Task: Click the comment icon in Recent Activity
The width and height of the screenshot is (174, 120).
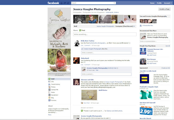Action: click(82, 111)
